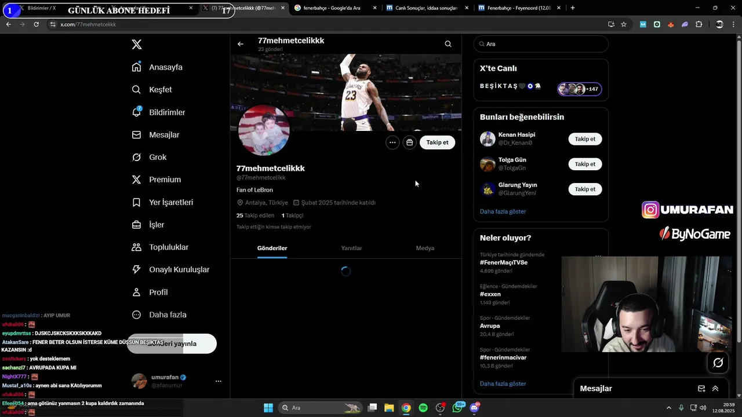The image size is (742, 417).
Task: Open Mesajlar in the sidebar
Action: pyautogui.click(x=155, y=135)
